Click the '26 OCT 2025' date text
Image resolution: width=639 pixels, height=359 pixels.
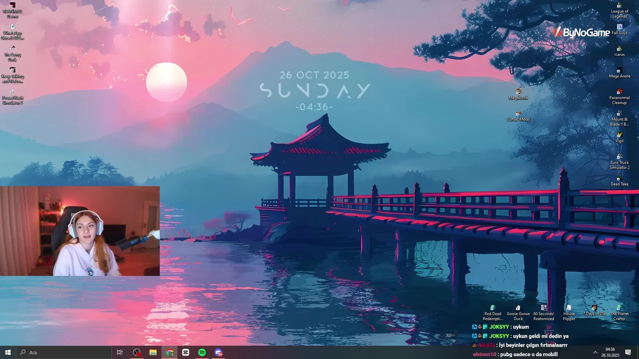[315, 75]
